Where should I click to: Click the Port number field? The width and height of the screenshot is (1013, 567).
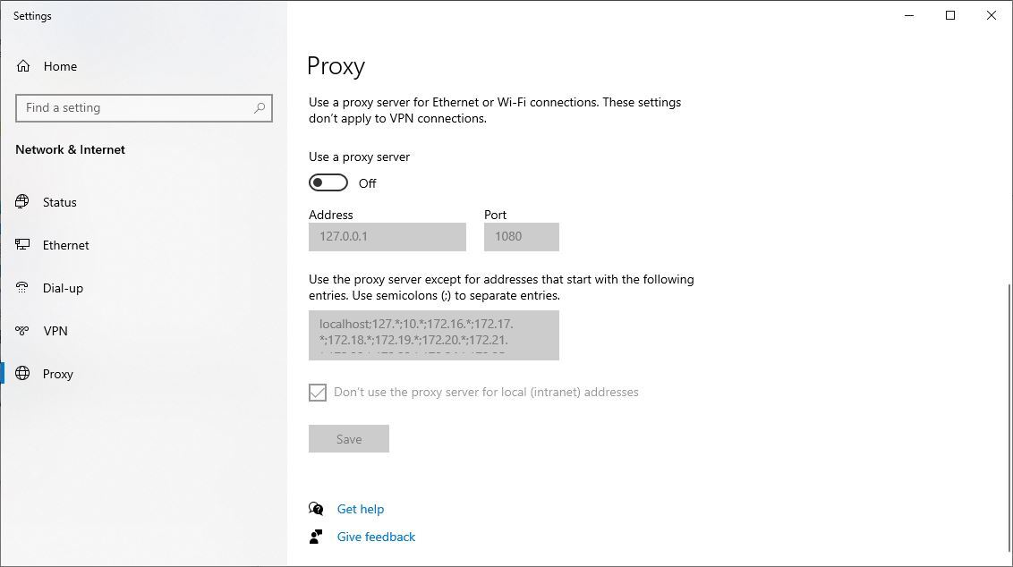pyautogui.click(x=521, y=237)
